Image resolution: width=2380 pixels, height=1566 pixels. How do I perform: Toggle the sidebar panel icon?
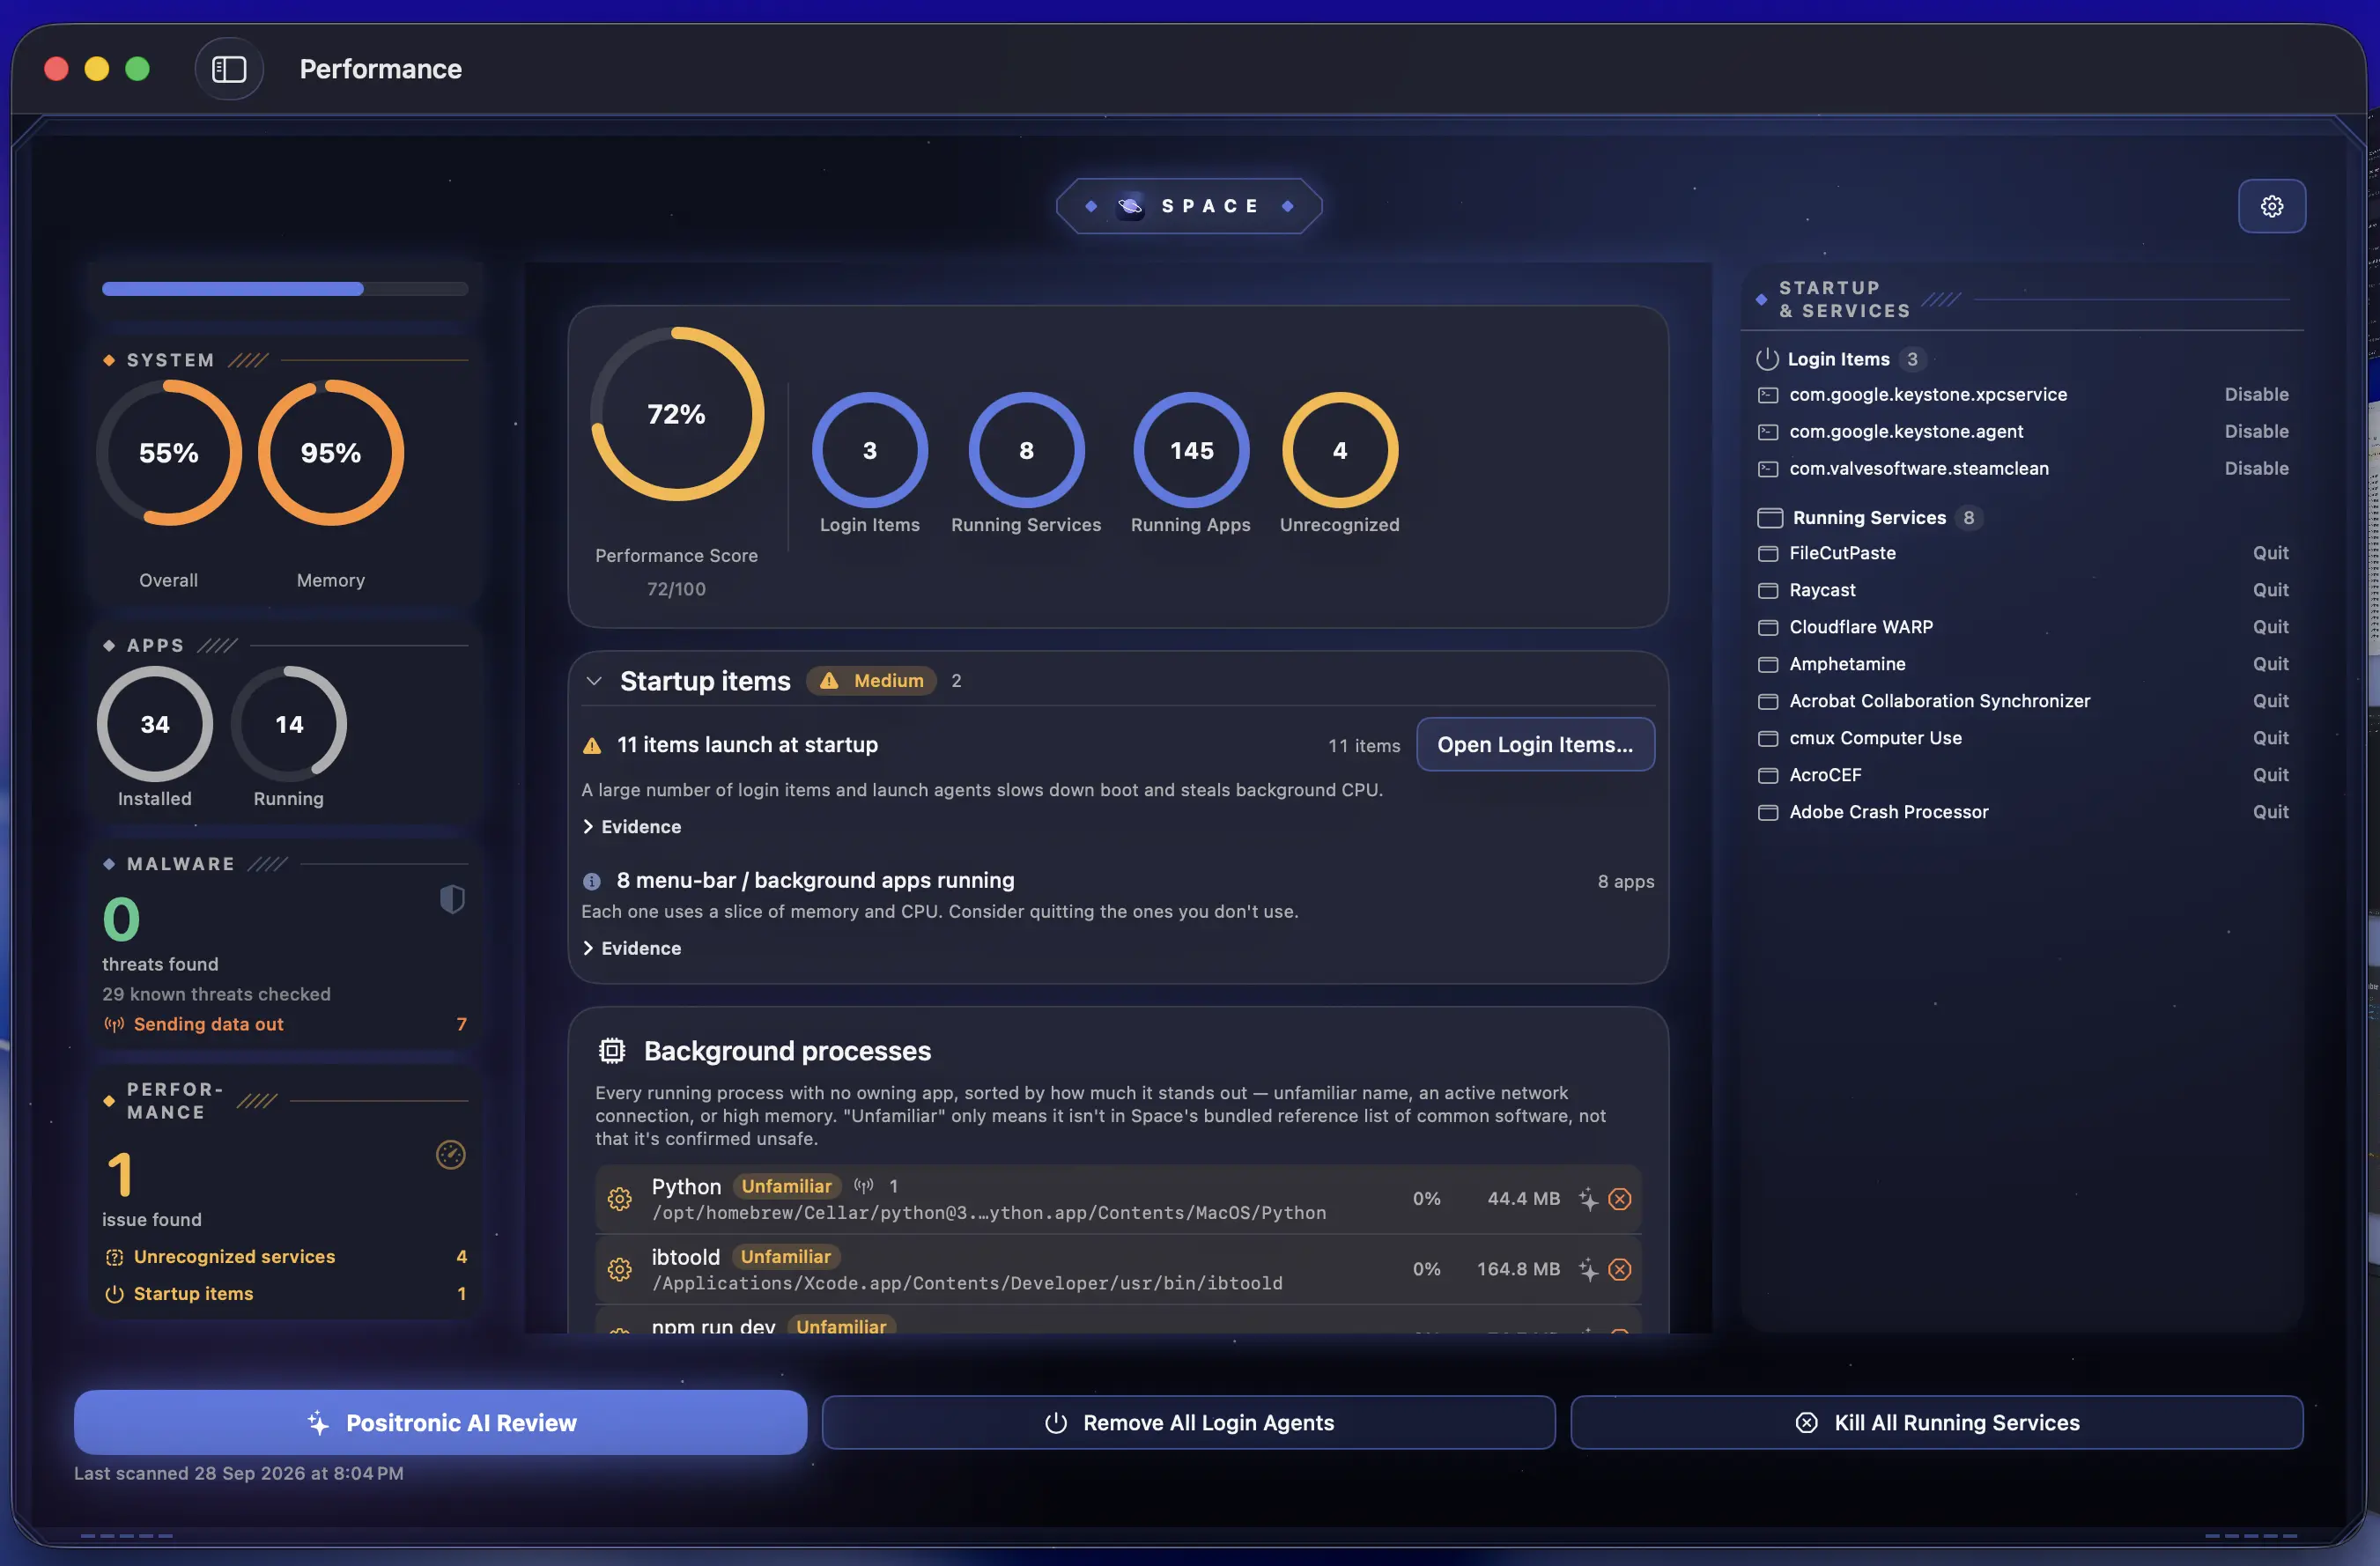click(x=229, y=69)
